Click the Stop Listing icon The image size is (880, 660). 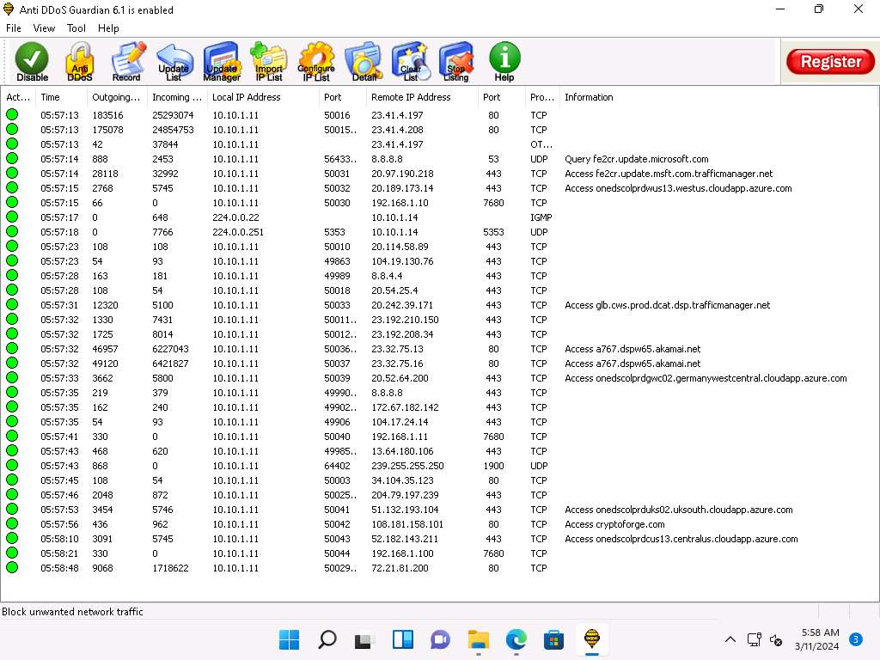(455, 61)
